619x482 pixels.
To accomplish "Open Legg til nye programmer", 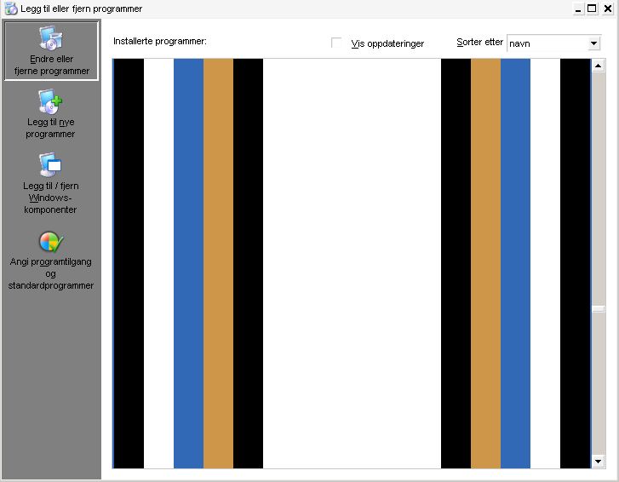I will coord(50,114).
